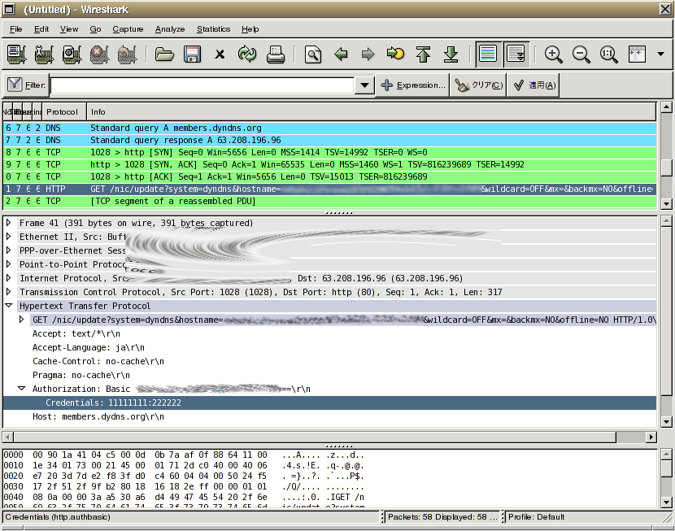Click the Expression... button

coord(412,85)
